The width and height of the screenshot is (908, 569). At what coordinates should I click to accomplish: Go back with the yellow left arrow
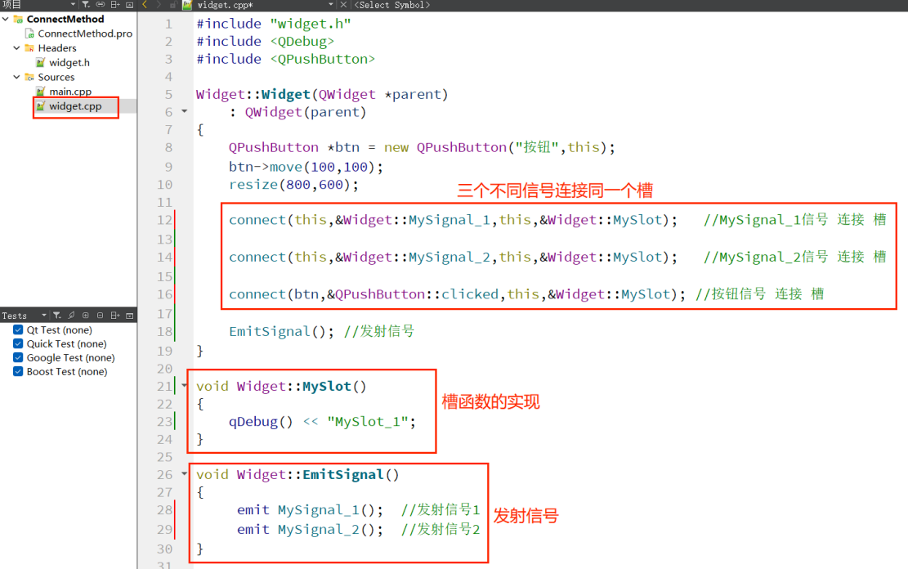click(145, 5)
